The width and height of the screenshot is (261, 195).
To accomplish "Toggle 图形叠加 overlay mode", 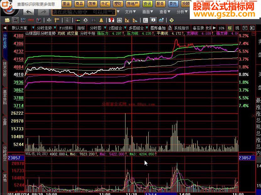I will 158,28.
